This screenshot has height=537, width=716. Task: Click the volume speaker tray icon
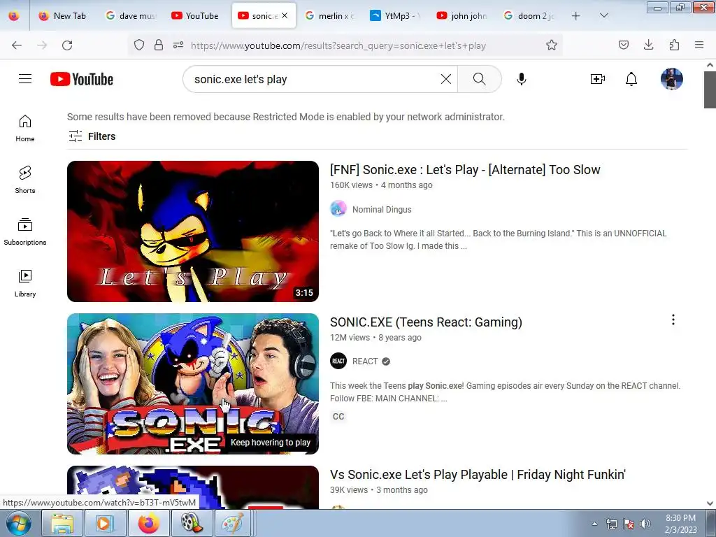[645, 524]
